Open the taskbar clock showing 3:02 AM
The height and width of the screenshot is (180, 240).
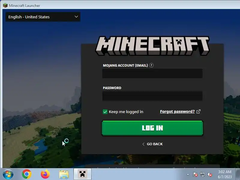(x=225, y=174)
